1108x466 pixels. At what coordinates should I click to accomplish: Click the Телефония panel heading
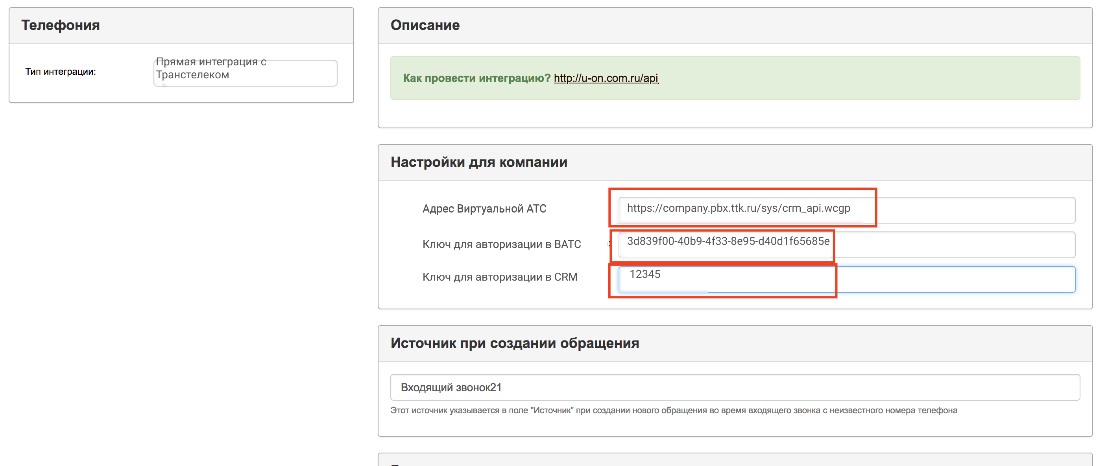coord(61,25)
